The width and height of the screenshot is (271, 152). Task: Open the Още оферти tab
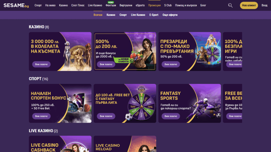(x=170, y=15)
